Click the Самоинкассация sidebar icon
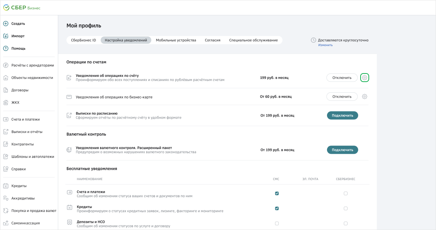 pos(5,223)
